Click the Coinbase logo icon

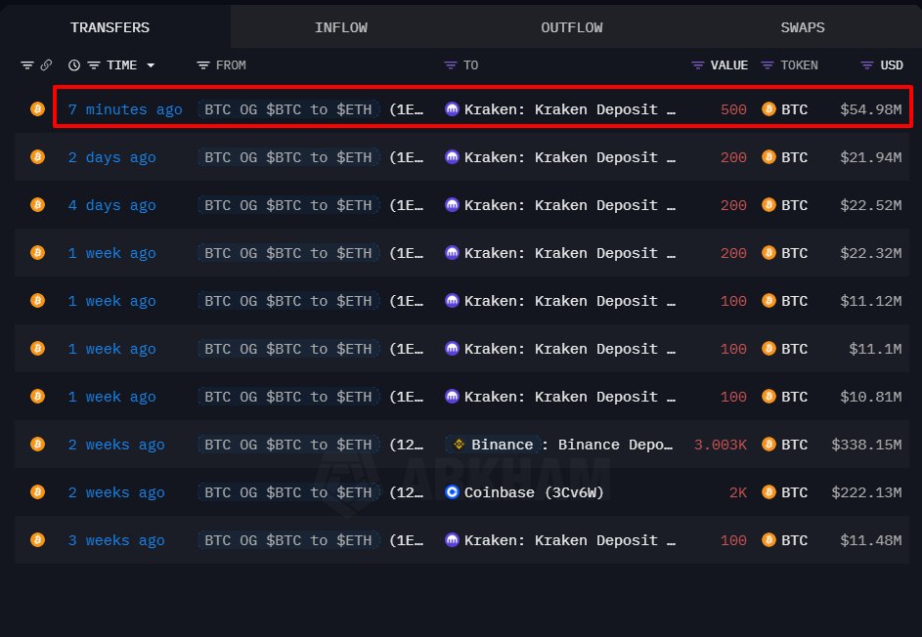click(x=452, y=492)
